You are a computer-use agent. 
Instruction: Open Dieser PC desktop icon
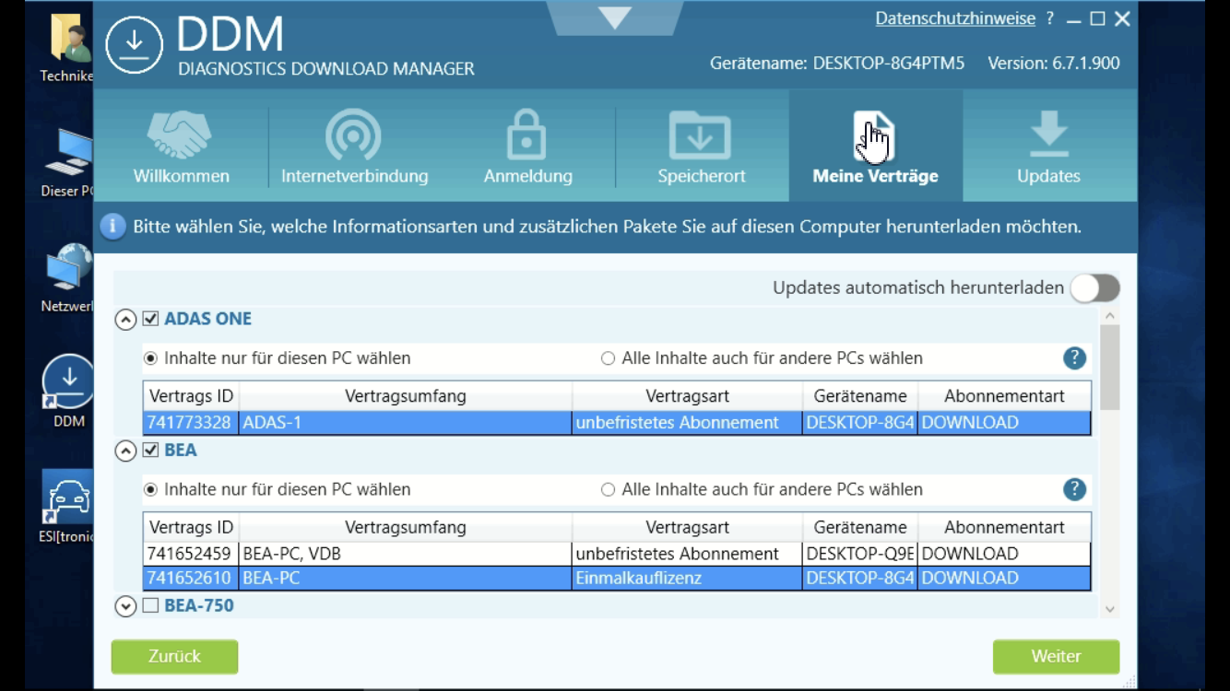[x=68, y=163]
